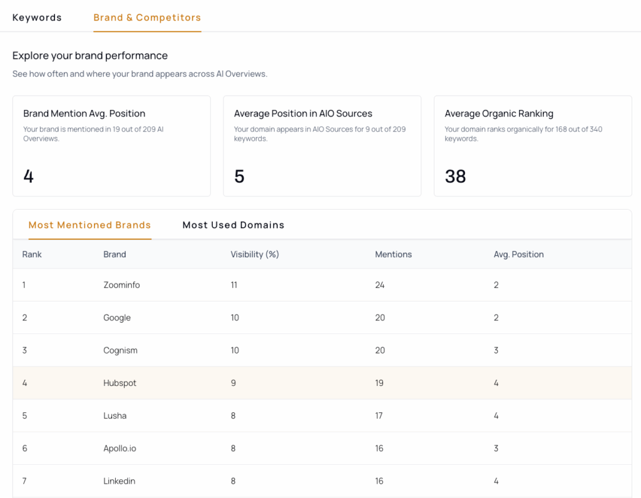
Task: Open the Brand Mention Avg. Position card title
Action: 85,114
